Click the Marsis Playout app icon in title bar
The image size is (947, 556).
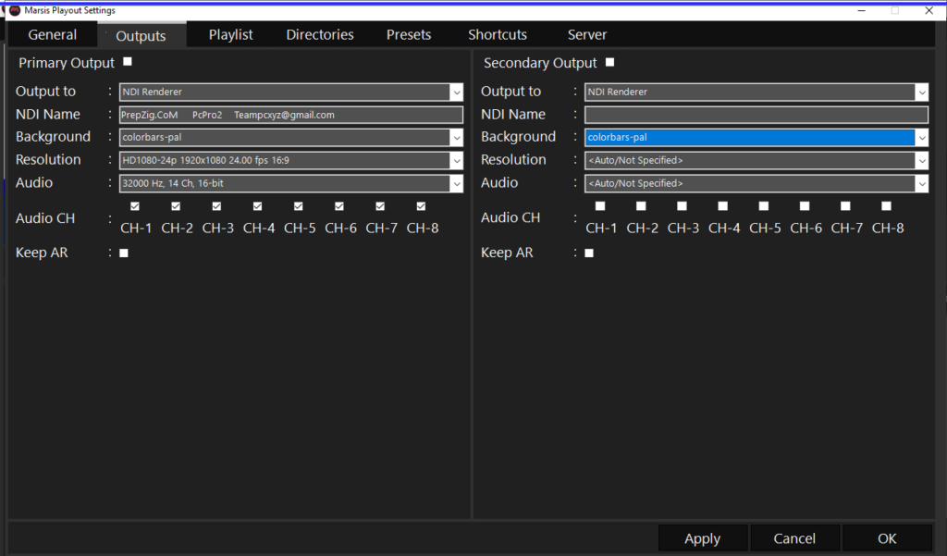tap(15, 10)
